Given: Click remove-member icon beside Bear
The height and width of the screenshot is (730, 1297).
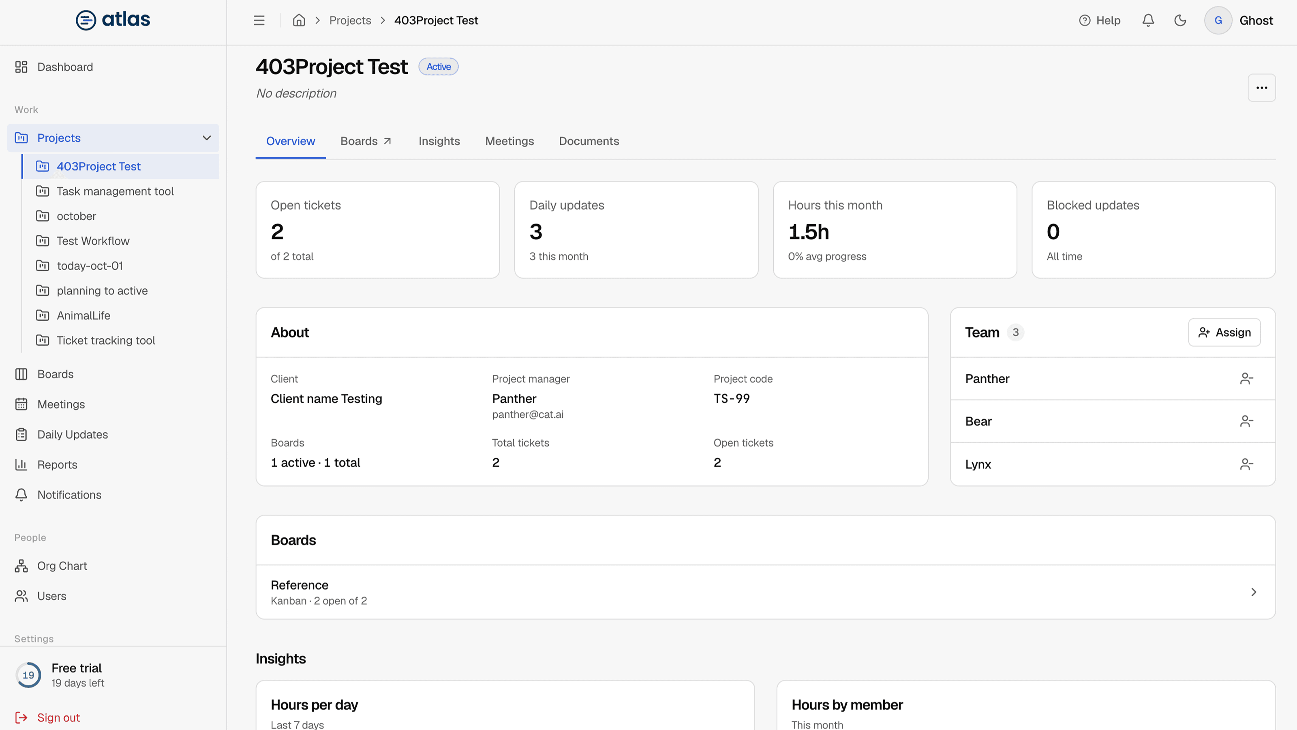Looking at the screenshot, I should 1246,421.
